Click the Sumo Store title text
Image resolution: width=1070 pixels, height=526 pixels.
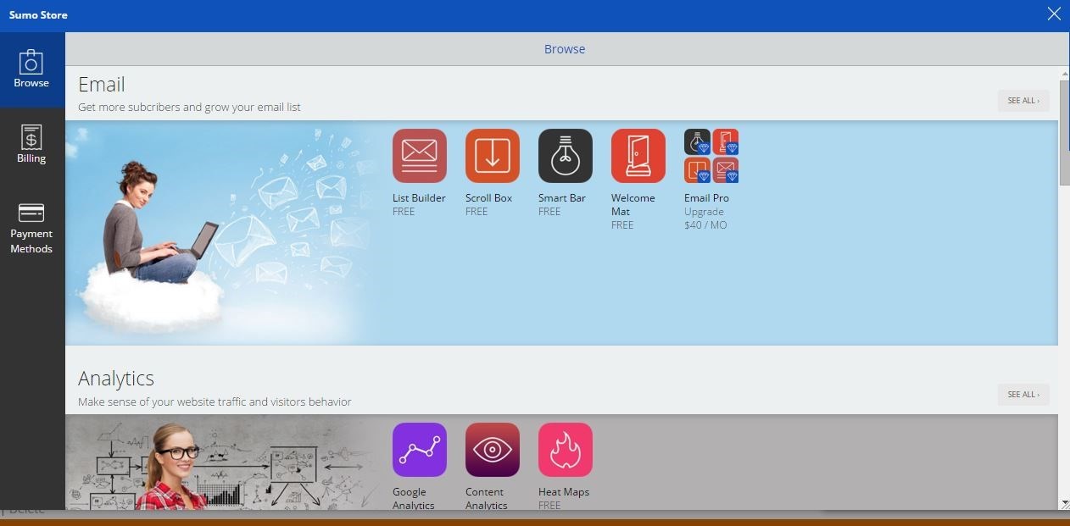tap(38, 15)
